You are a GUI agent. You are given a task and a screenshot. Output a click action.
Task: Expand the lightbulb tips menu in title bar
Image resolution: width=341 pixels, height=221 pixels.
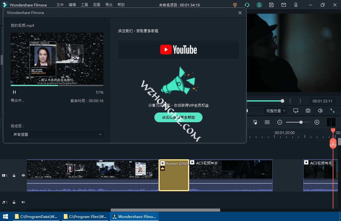click(x=235, y=5)
